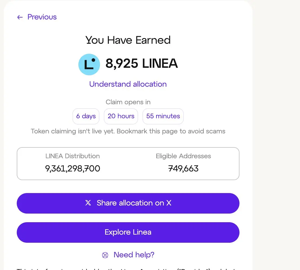Open the Understand allocation link
The width and height of the screenshot is (300, 270).
(128, 84)
